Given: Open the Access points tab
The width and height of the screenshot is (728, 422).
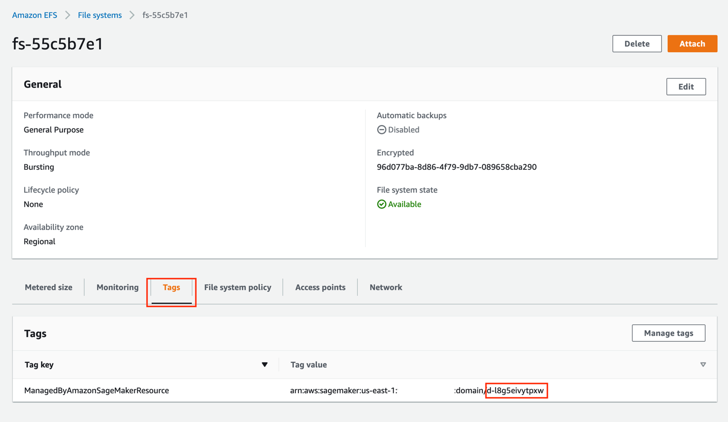Looking at the screenshot, I should point(320,287).
